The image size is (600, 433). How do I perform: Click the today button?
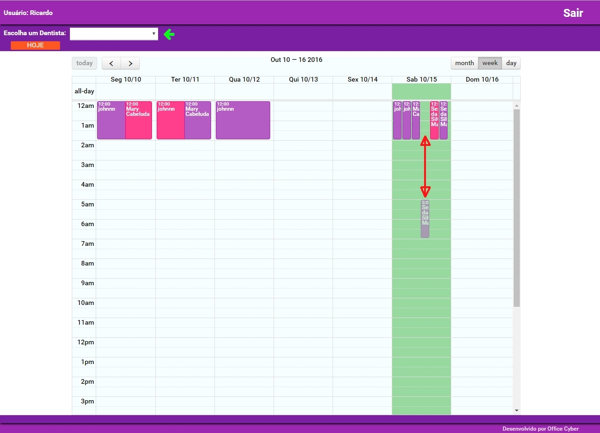tap(84, 63)
